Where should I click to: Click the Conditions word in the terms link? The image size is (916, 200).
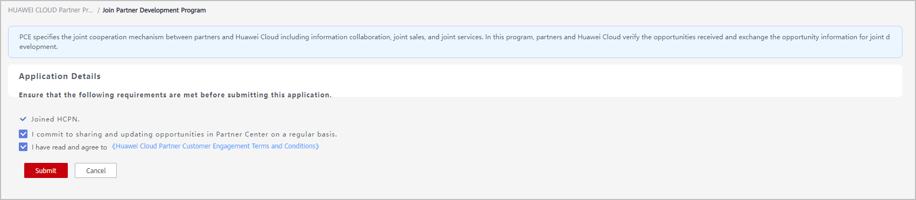(300, 146)
